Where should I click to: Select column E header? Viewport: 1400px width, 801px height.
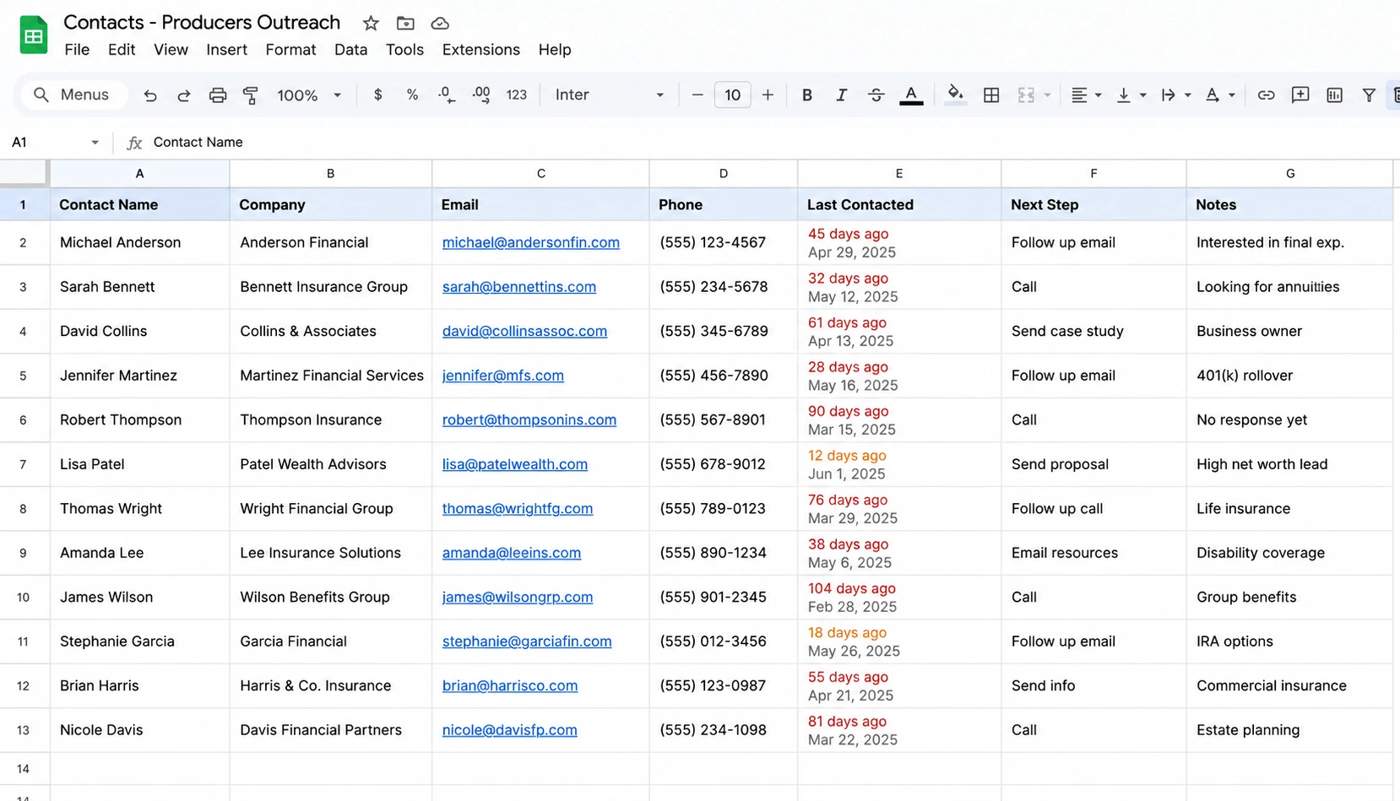pos(899,173)
